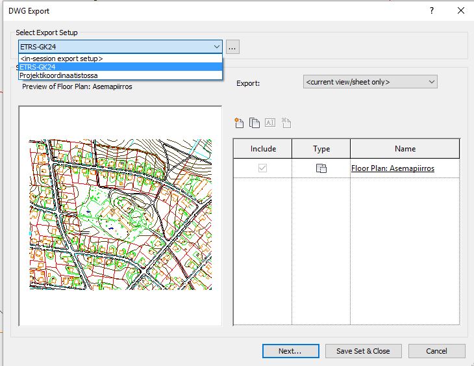This screenshot has width=474, height=366.
Task: Click the site plan preview image
Action: click(121, 215)
